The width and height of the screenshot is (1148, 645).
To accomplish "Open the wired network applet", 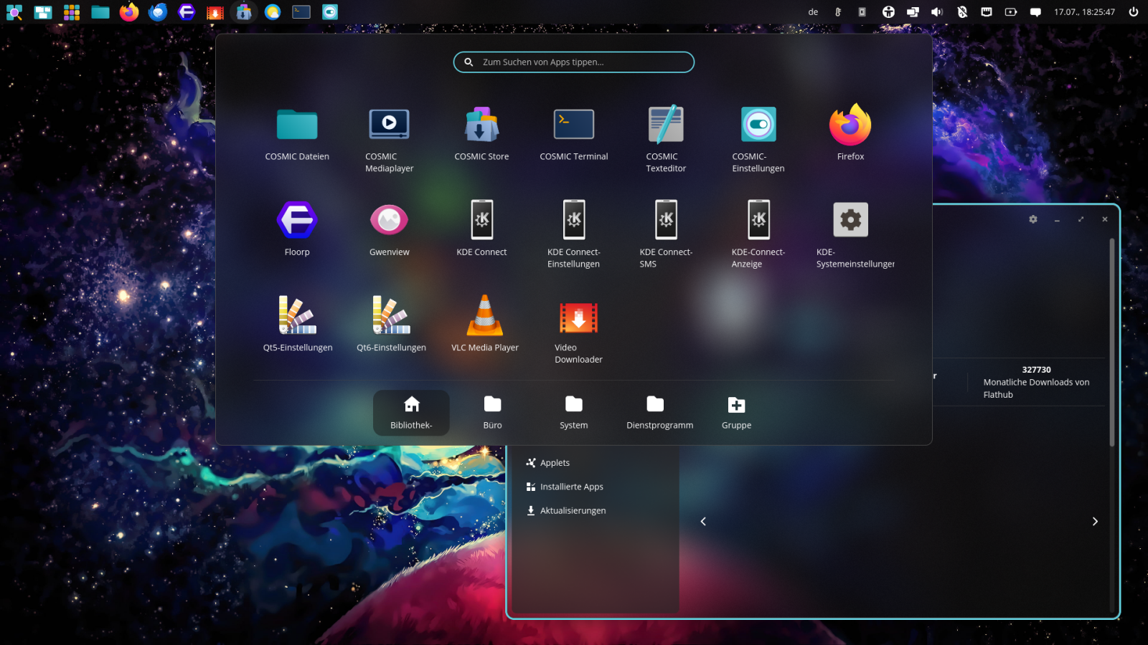I will click(987, 12).
